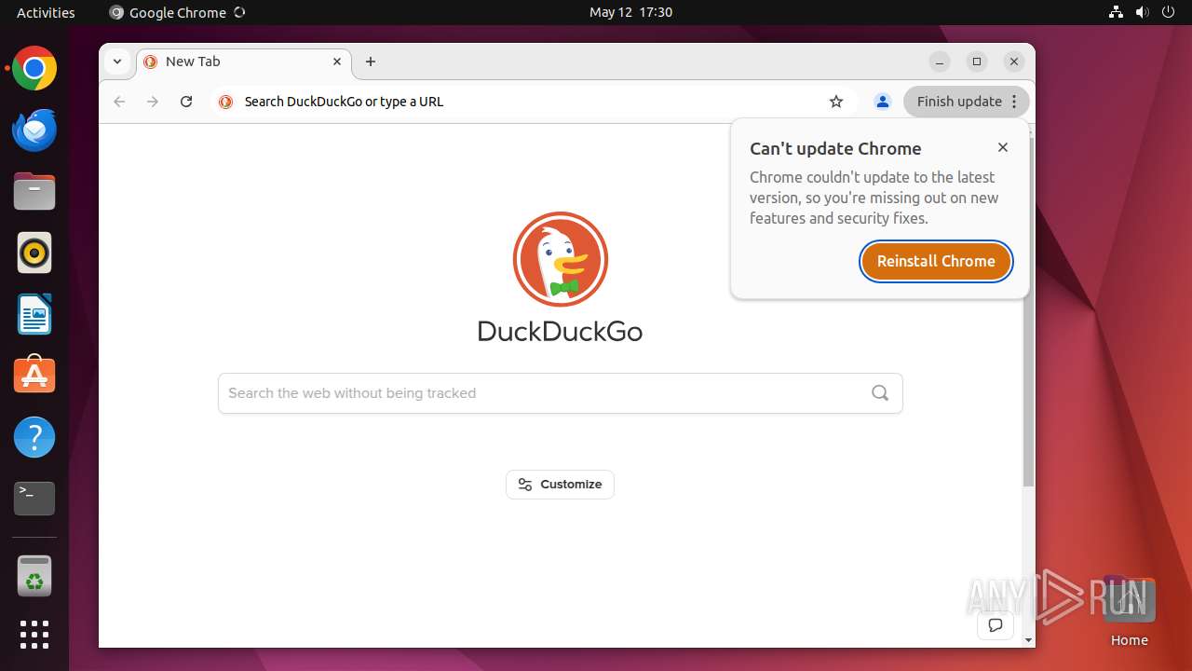This screenshot has width=1192, height=671.
Task: Launch Google Chrome from the dock
Action: [34, 68]
